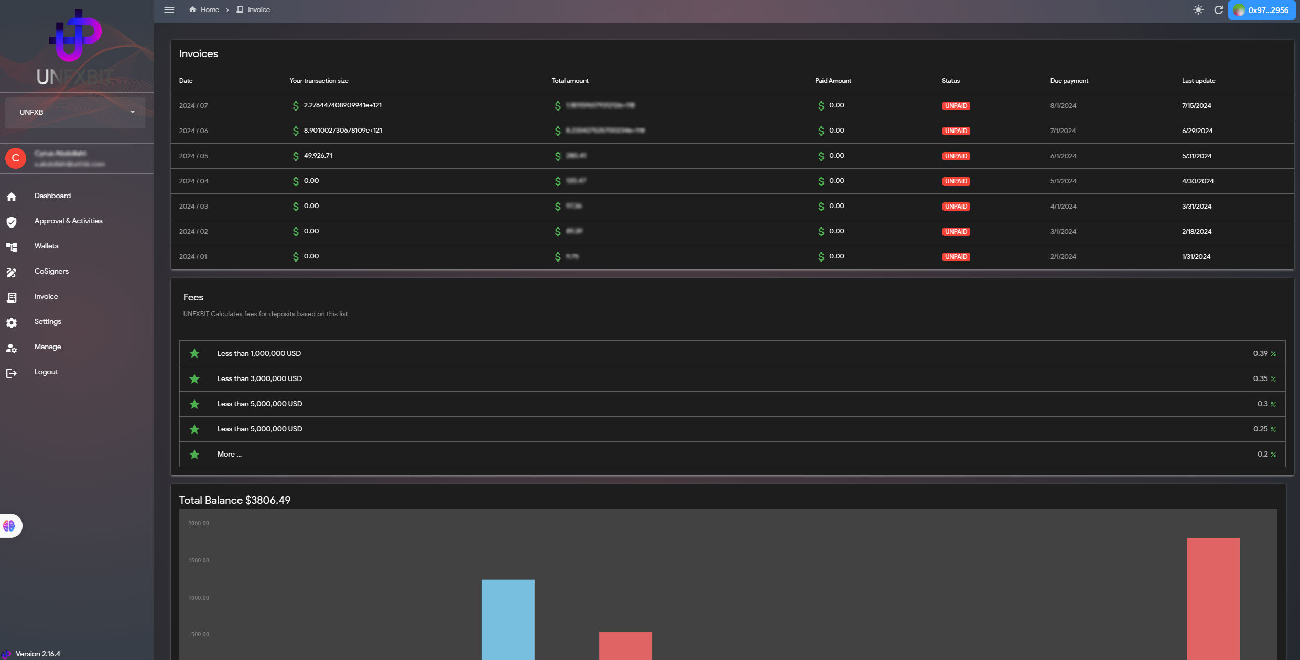Expand the UNFXB organization dropdown
This screenshot has width=1300, height=660.
click(x=75, y=112)
